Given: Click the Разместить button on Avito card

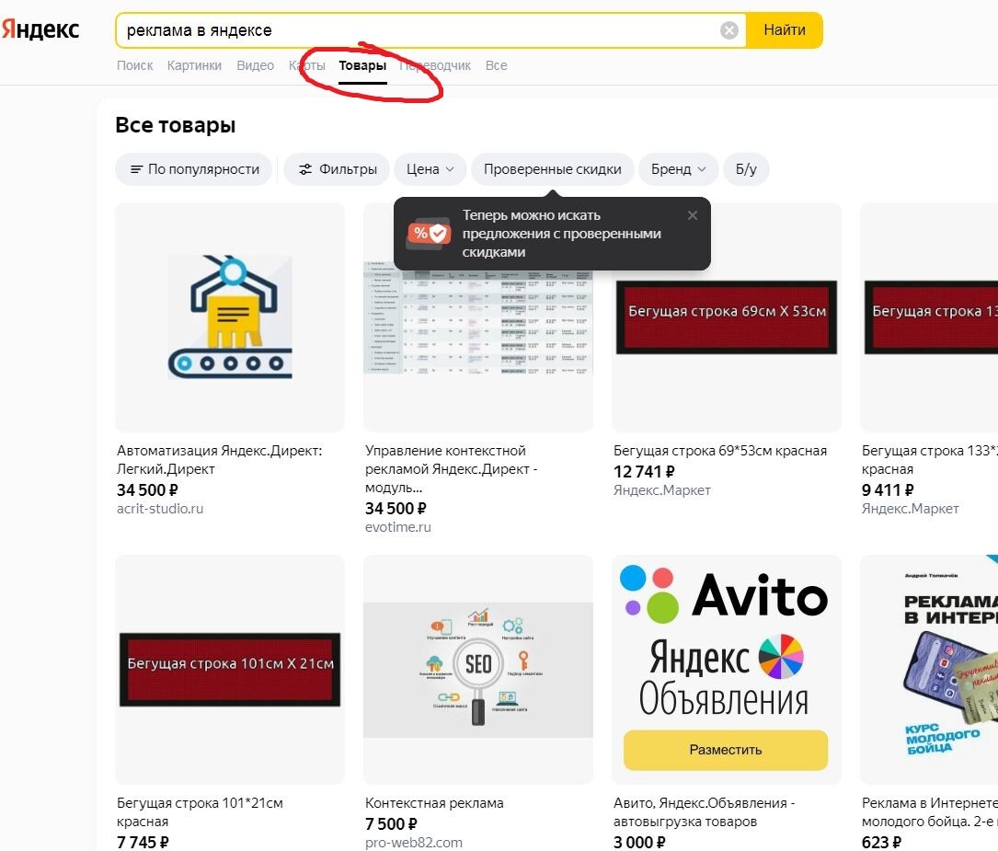Looking at the screenshot, I should coord(725,750).
